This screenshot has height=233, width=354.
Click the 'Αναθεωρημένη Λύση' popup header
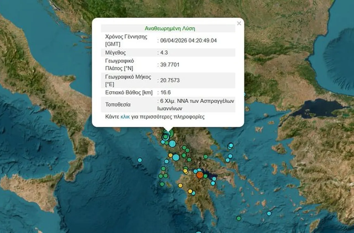pyautogui.click(x=170, y=28)
